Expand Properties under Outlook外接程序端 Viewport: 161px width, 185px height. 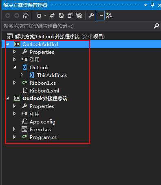[14, 106]
